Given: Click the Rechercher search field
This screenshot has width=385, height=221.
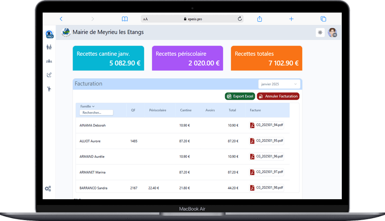Looking at the screenshot, I should [x=96, y=112].
